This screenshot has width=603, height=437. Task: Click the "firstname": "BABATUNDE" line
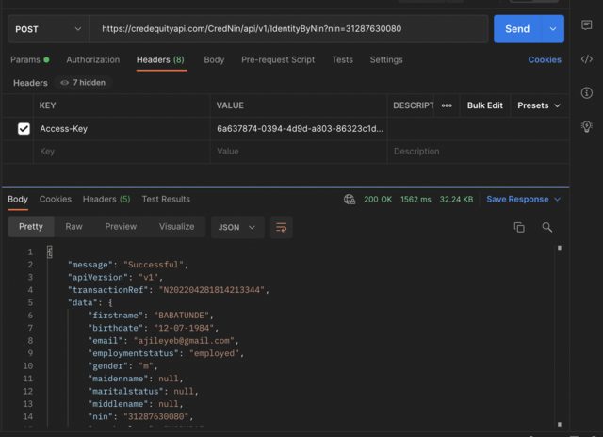point(151,316)
